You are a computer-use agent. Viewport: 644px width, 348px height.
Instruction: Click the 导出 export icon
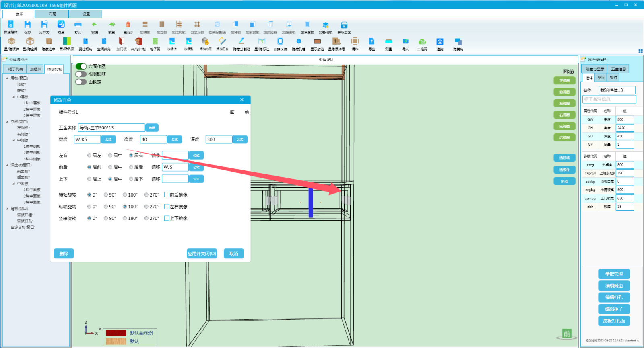(372, 41)
